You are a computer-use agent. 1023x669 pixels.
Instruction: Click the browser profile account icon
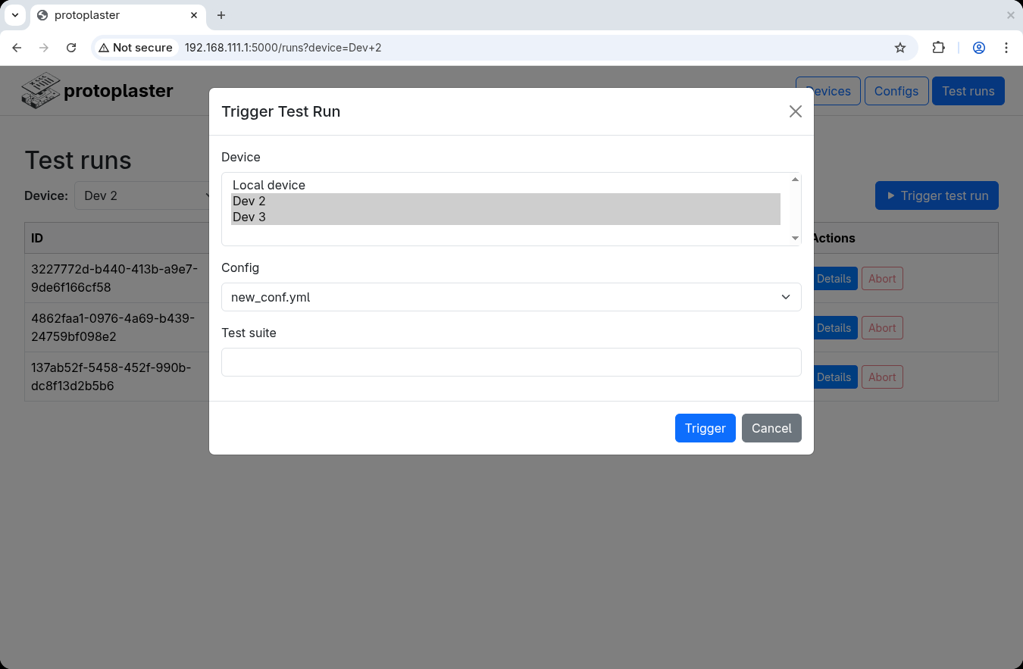[978, 47]
